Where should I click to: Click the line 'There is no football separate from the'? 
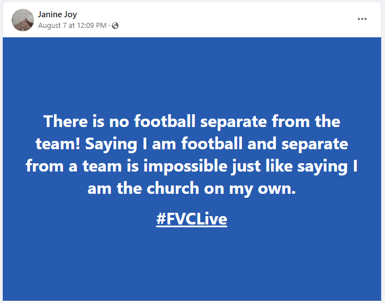[192, 121]
